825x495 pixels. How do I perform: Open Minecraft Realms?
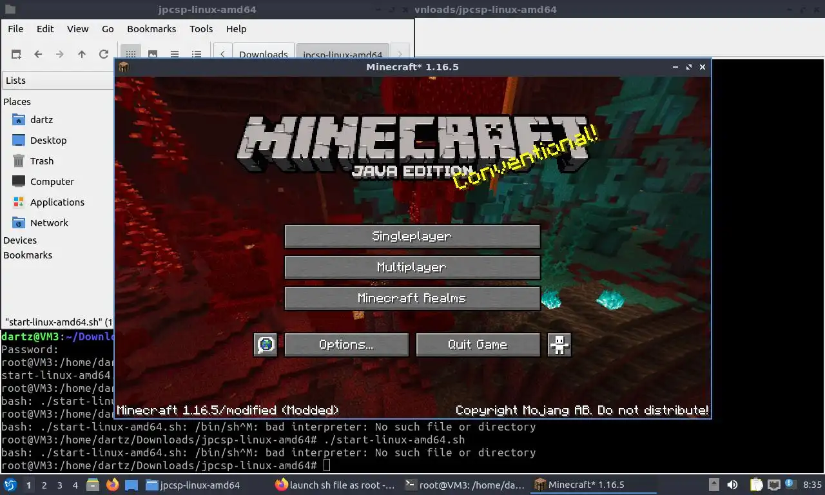tap(412, 298)
